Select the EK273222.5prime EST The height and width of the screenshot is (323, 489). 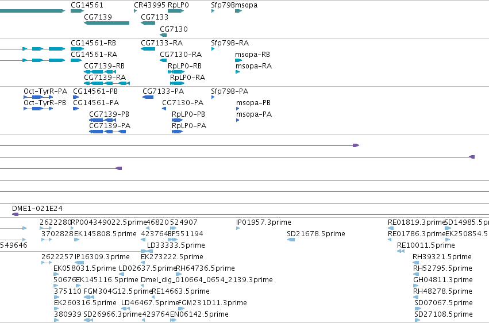[x=143, y=263]
